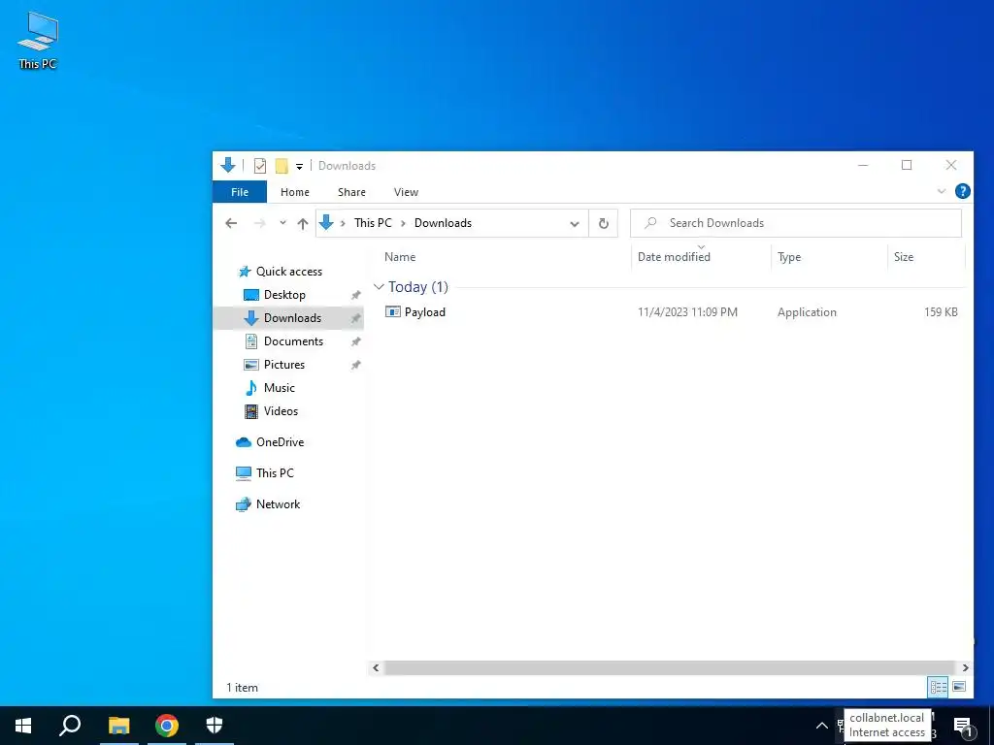The height and width of the screenshot is (745, 994).
Task: Sort by the Date modified column header
Action: [x=674, y=256]
